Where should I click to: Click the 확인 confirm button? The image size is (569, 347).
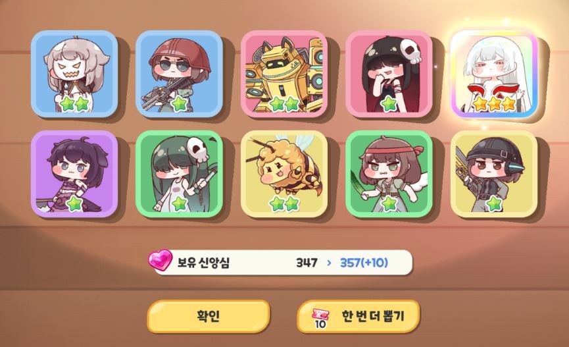click(x=209, y=316)
